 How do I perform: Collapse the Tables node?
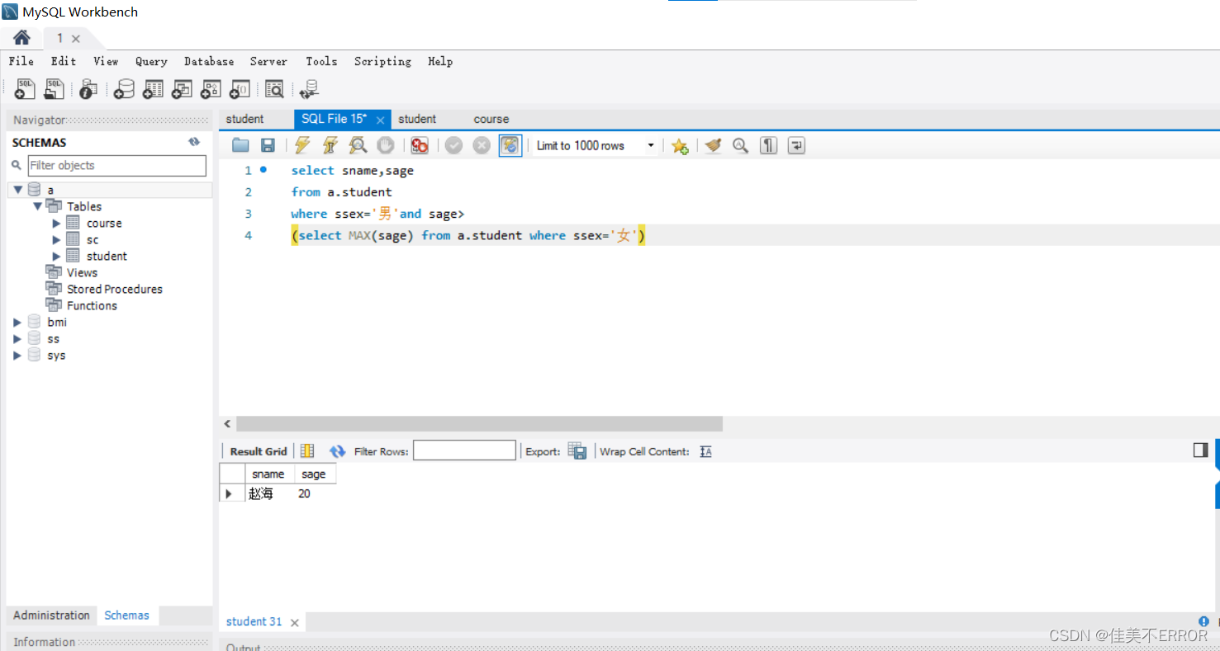coord(37,206)
